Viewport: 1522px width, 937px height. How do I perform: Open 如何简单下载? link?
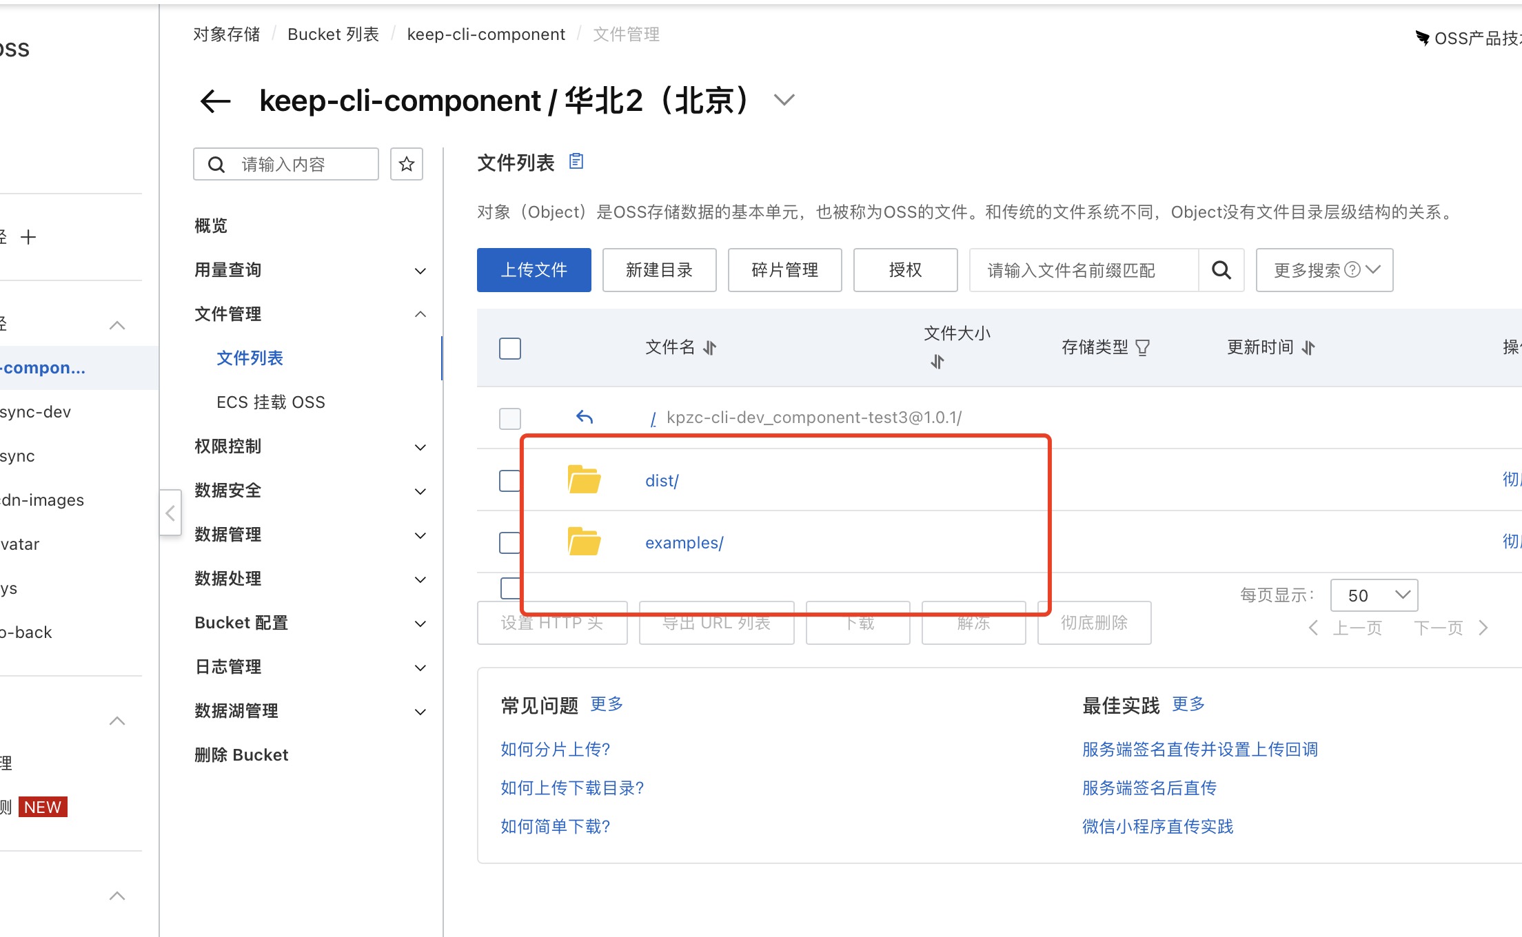click(x=556, y=827)
